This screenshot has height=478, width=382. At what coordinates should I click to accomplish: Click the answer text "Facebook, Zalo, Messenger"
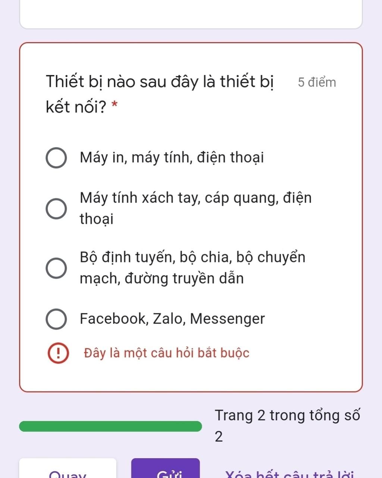coord(172,319)
